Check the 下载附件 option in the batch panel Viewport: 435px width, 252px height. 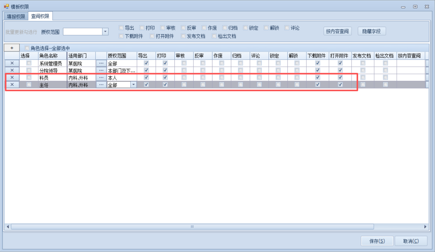pyautogui.click(x=121, y=36)
